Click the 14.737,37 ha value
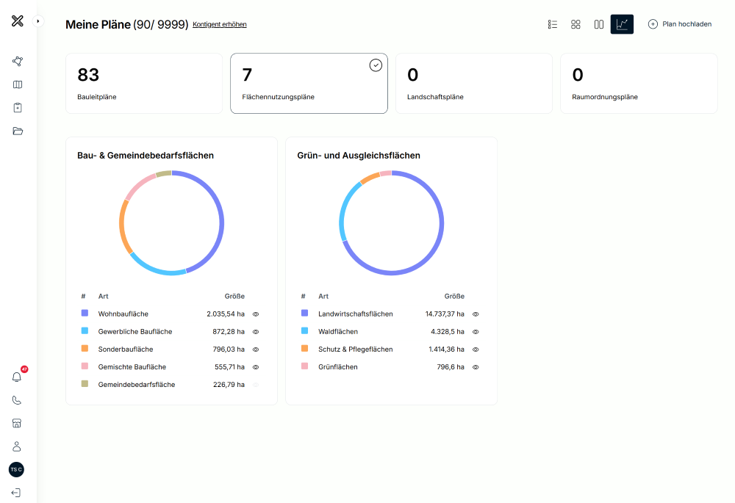Viewport: 735px width, 503px height. (x=445, y=314)
